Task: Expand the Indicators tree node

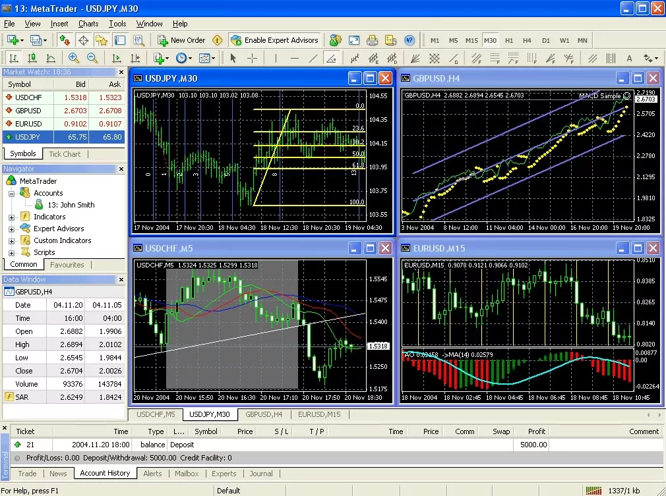Action: [x=11, y=217]
